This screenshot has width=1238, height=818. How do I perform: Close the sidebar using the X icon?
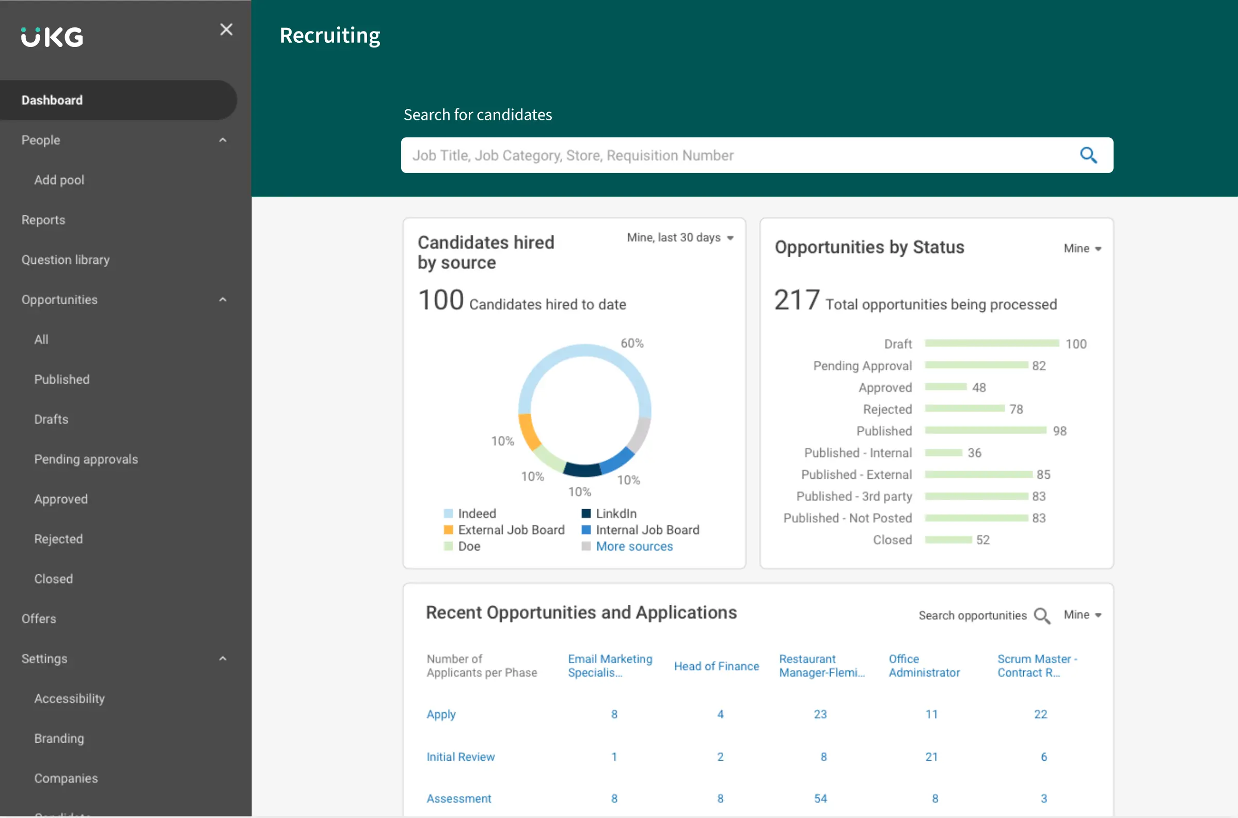[x=226, y=29]
